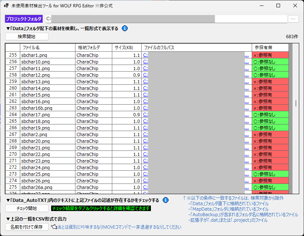Open the full path link for sbchar17.png

click(x=145, y=115)
